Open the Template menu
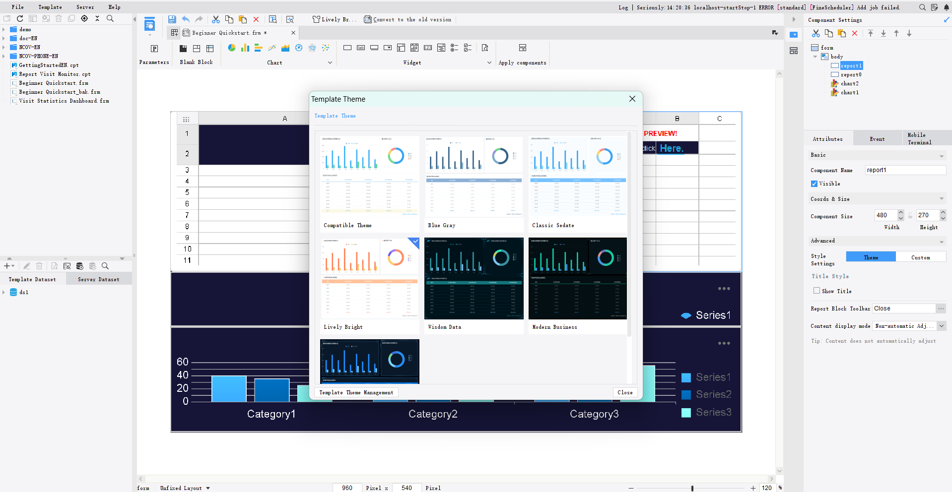The image size is (952, 492). click(x=50, y=7)
